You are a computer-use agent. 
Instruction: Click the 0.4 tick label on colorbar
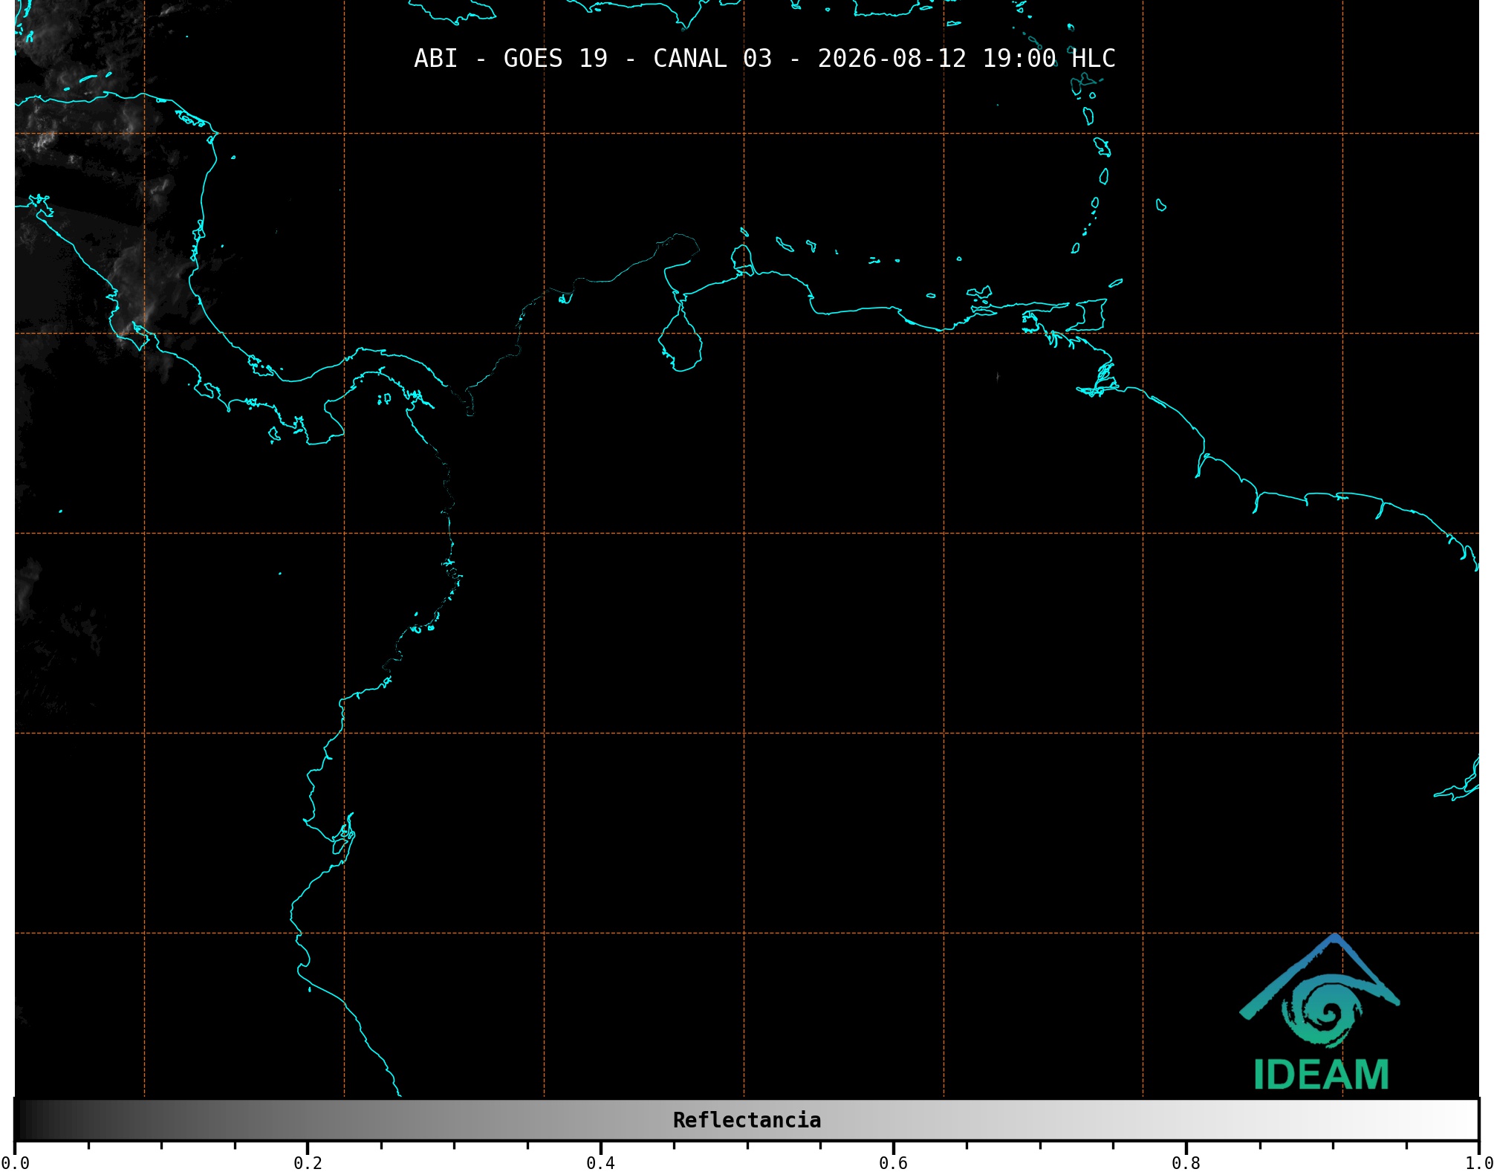click(600, 1163)
